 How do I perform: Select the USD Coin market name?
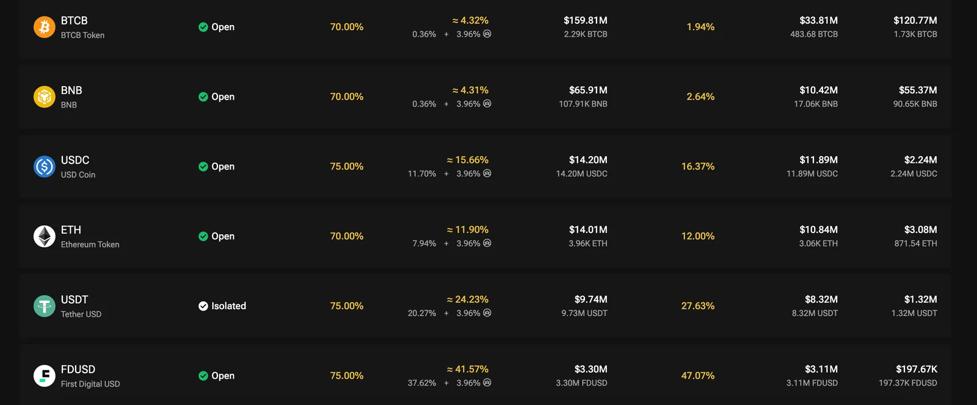coord(78,174)
